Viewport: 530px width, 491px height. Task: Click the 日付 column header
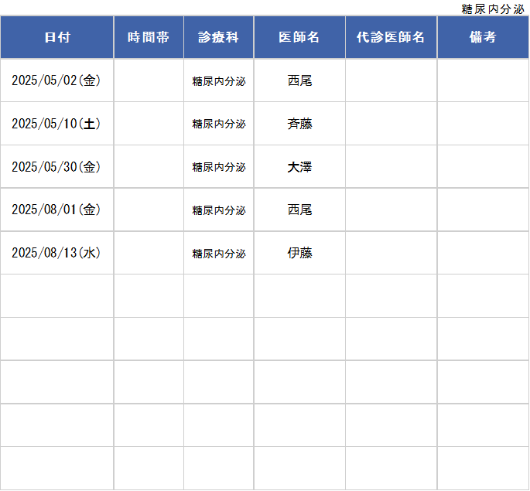[57, 37]
